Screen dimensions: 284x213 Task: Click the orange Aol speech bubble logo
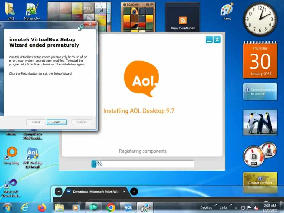[x=141, y=78]
